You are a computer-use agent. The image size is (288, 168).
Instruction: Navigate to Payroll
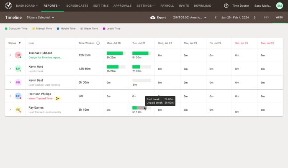167,6
